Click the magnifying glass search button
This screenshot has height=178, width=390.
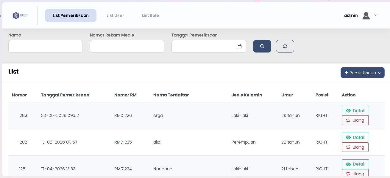coord(262,46)
